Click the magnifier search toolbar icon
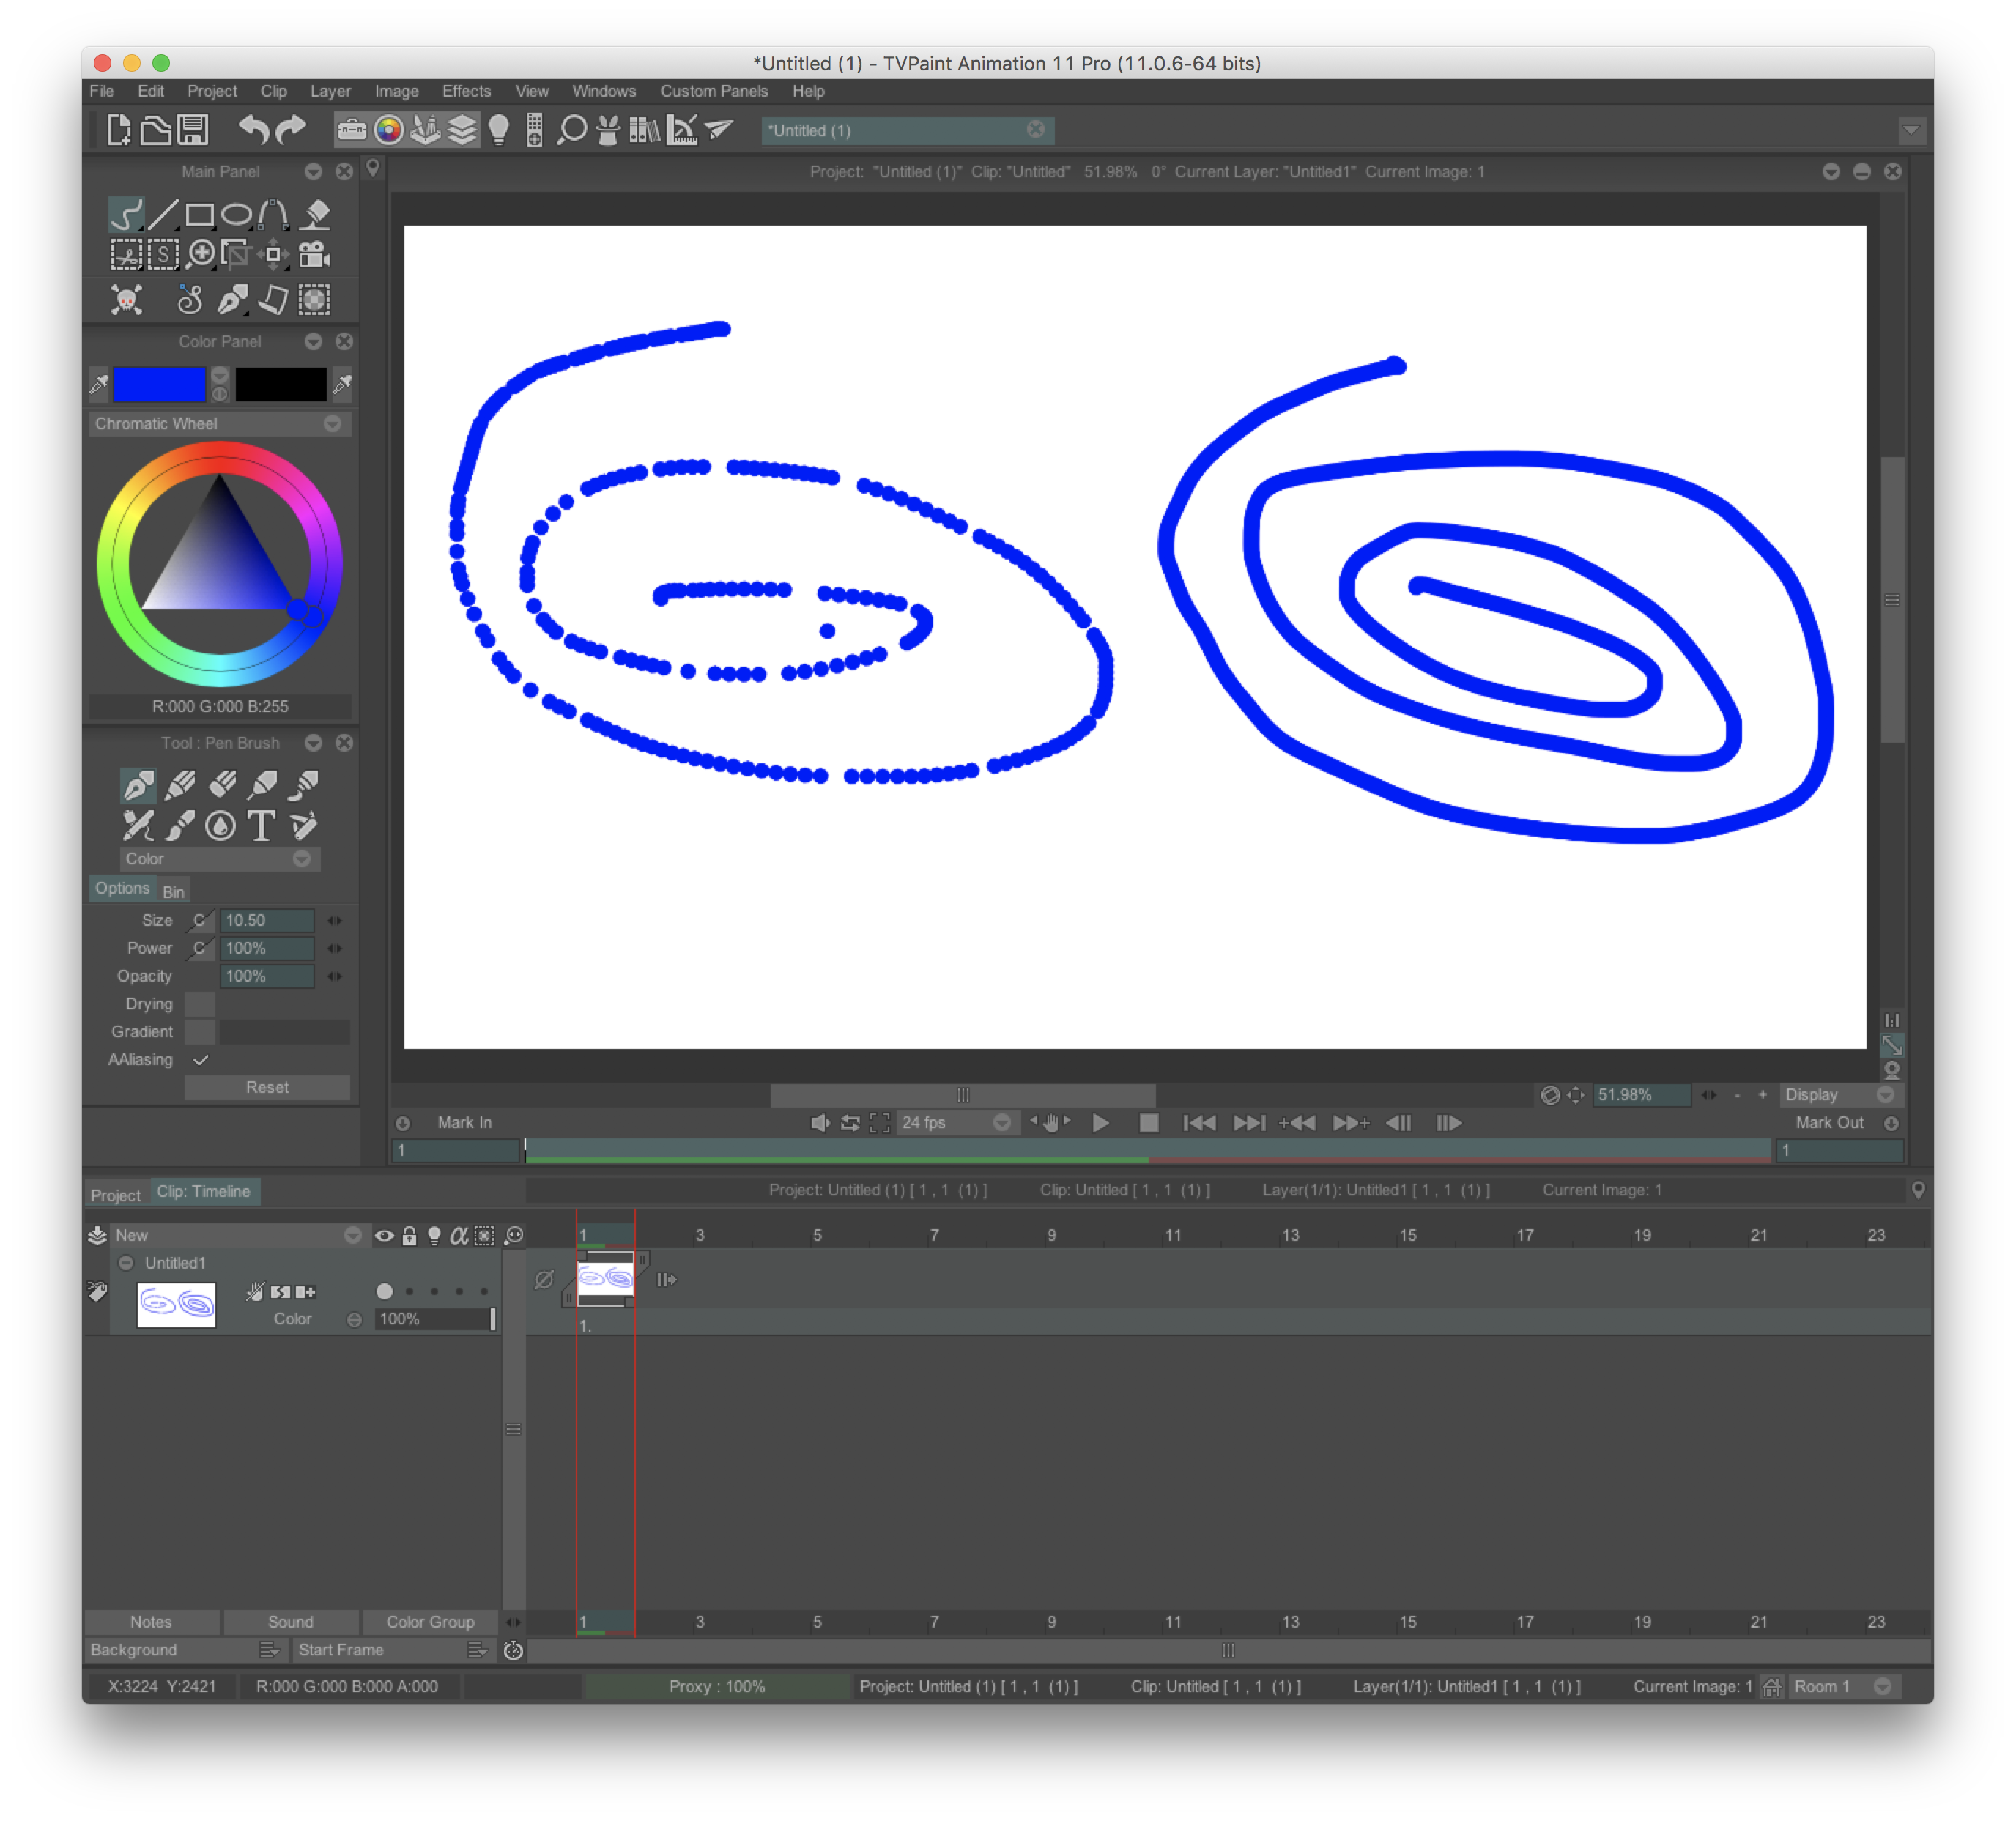The height and width of the screenshot is (1821, 2016). [x=571, y=130]
